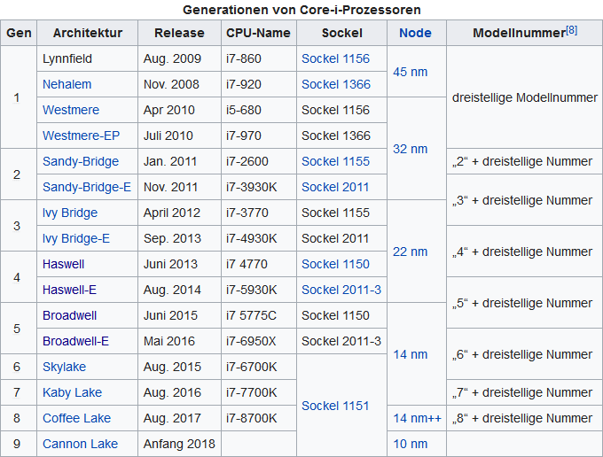This screenshot has width=603, height=457.
Task: Select the i7-3930K CPU name cell
Action: click(x=258, y=187)
